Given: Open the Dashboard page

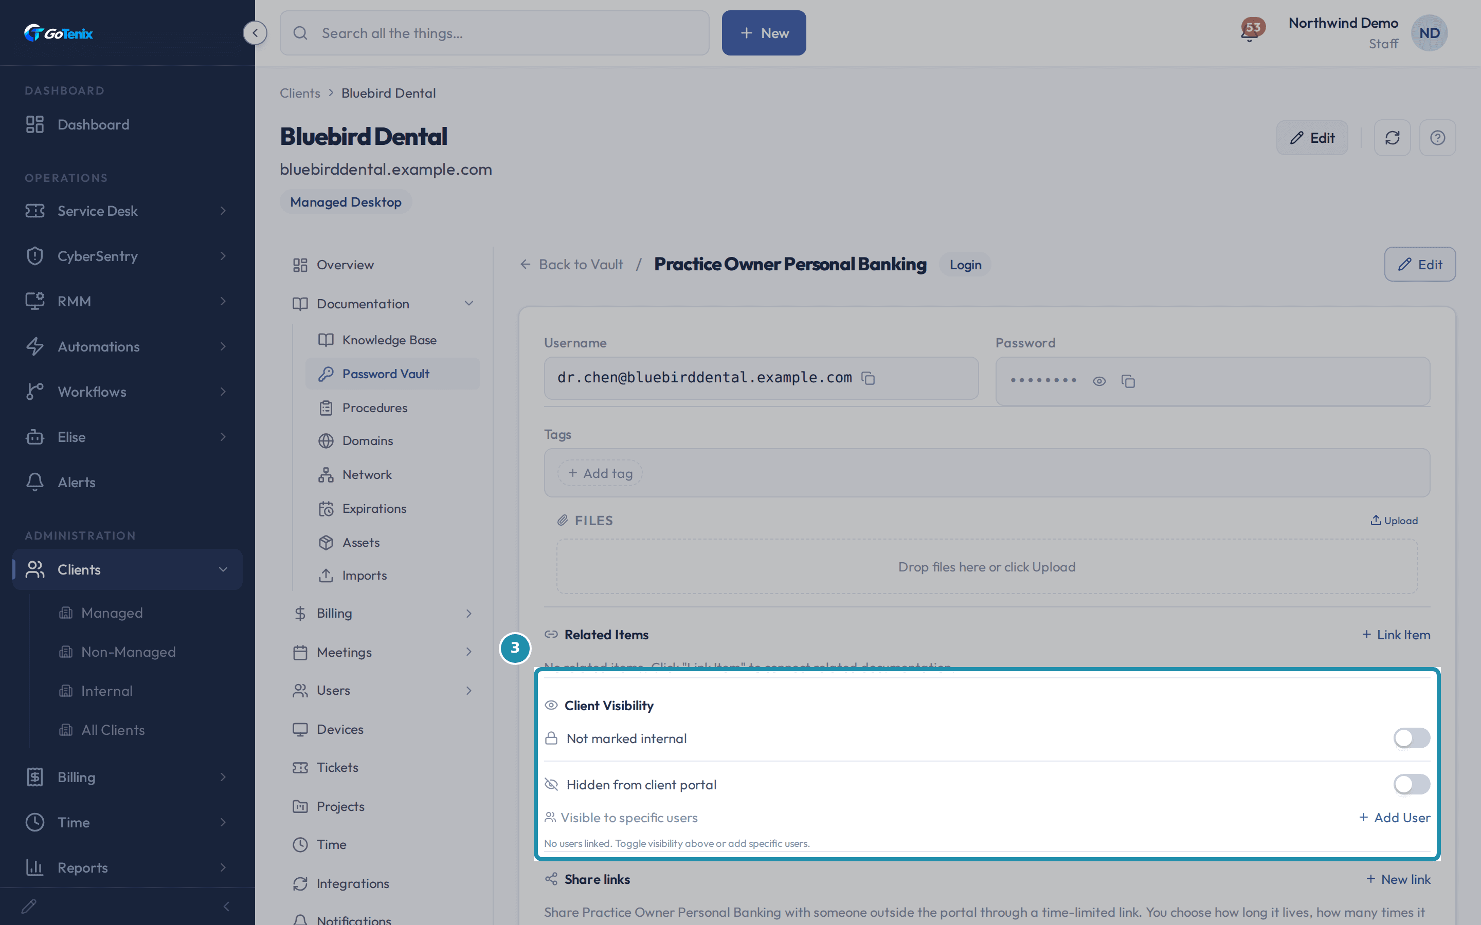Looking at the screenshot, I should pyautogui.click(x=128, y=124).
